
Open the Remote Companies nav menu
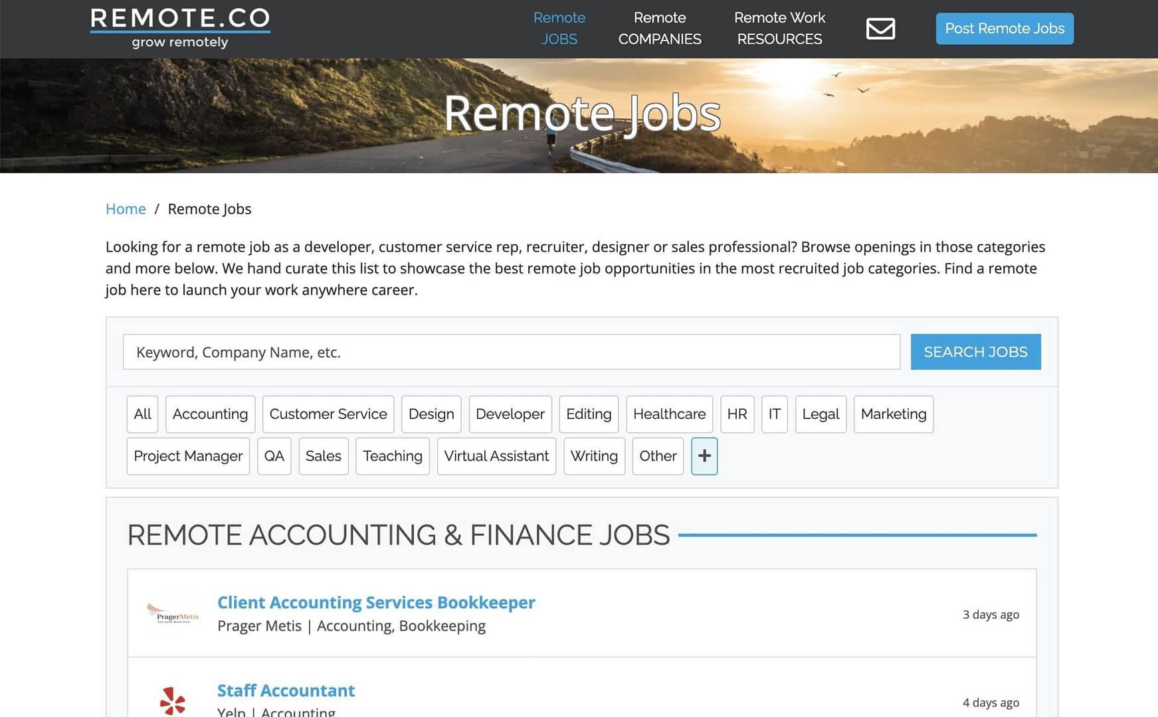click(659, 29)
